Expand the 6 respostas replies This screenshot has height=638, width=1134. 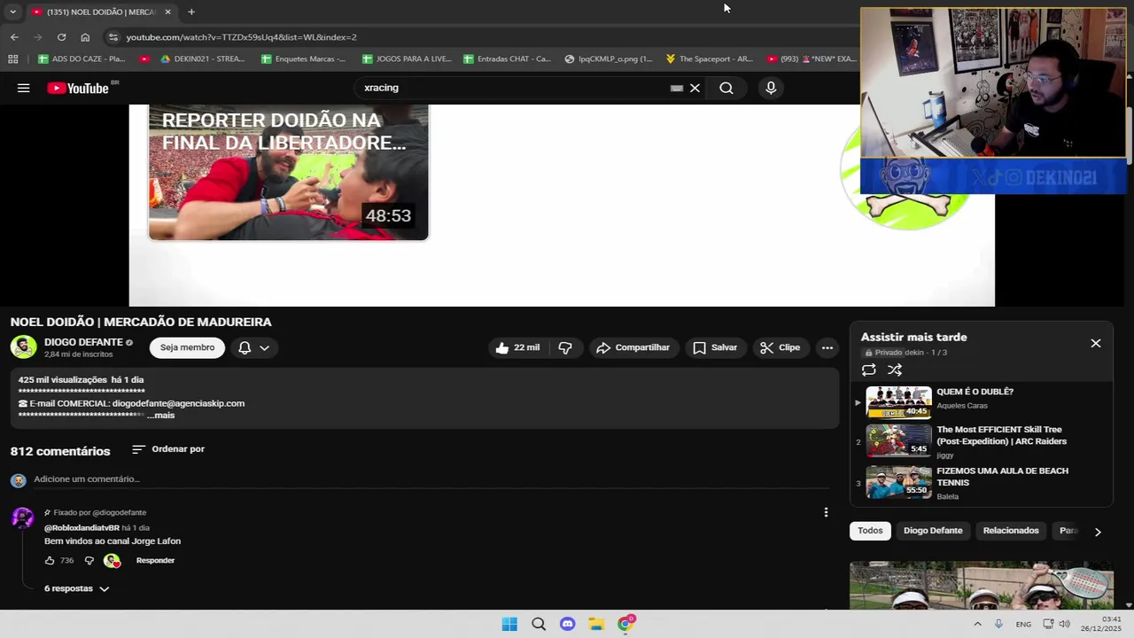pyautogui.click(x=77, y=588)
